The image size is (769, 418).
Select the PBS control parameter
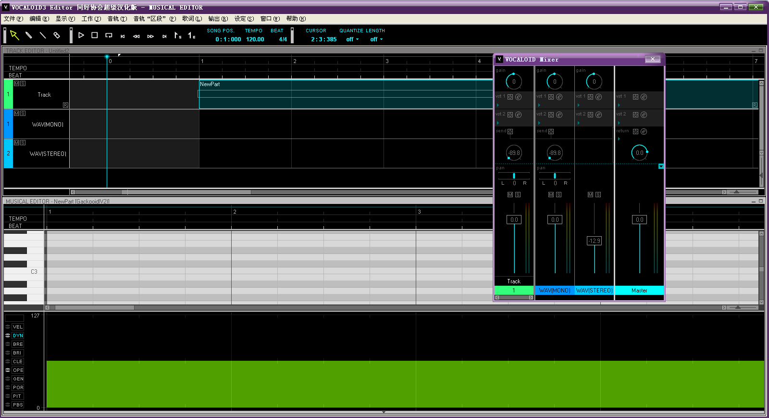click(18, 405)
